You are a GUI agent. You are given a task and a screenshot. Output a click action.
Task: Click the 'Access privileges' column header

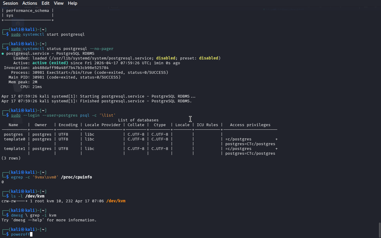[x=250, y=125]
